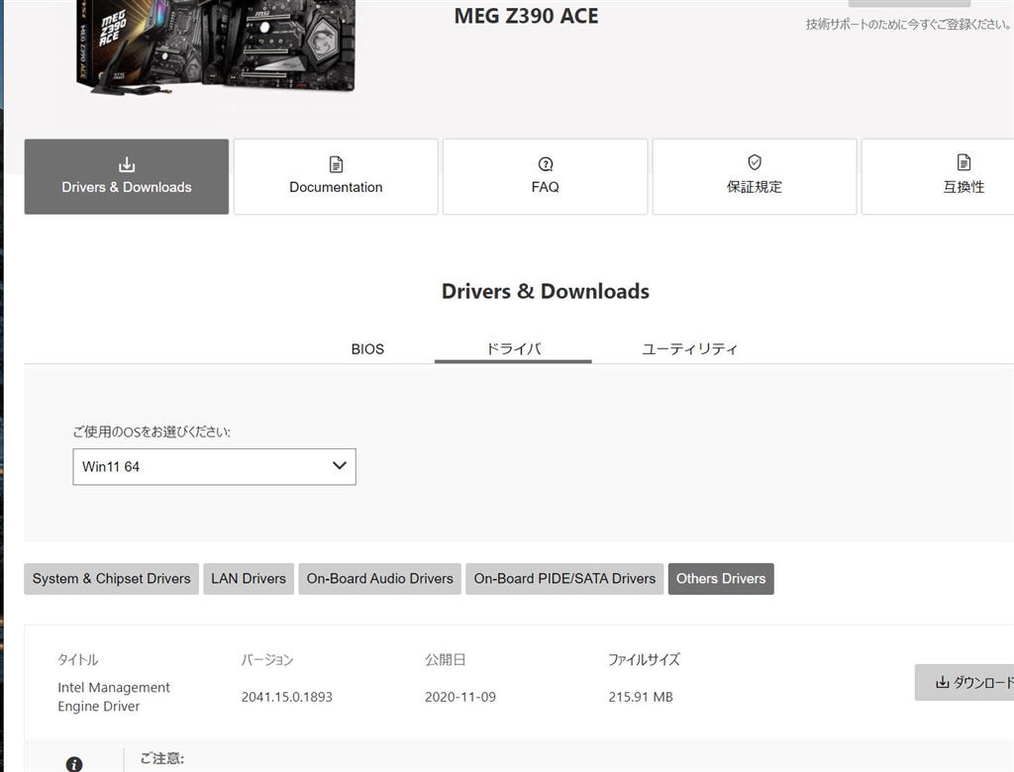The height and width of the screenshot is (772, 1014).
Task: Click the ご注意 notice label
Action: (162, 758)
